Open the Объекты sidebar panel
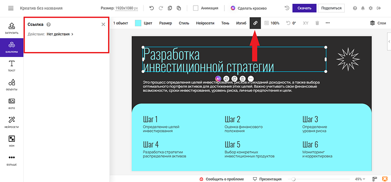This screenshot has width=391, height=182. tap(12, 85)
